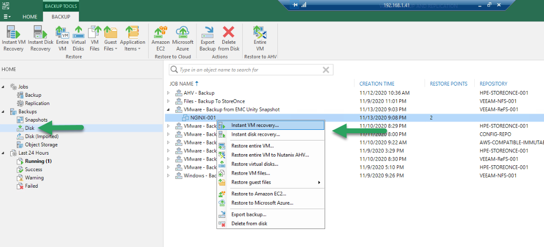Viewport: 544px width, 247px height.
Task: Choose Instant VM recovery... from context menu
Action: (271, 125)
